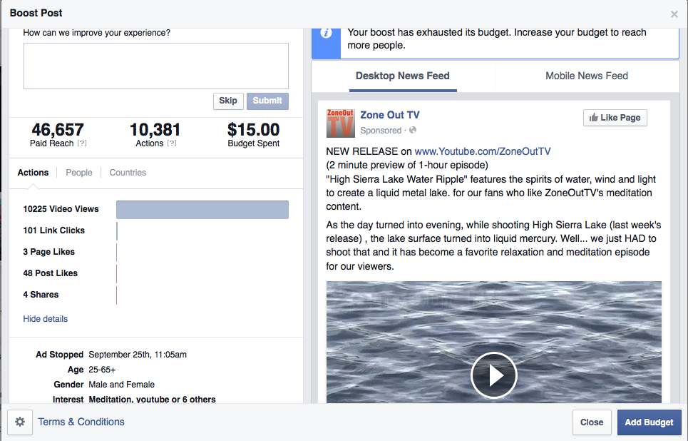Click the blue info icon in notice
This screenshot has height=441, width=688.
326,34
